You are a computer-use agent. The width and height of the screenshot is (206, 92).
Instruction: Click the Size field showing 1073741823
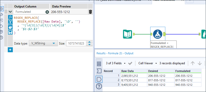76,43
